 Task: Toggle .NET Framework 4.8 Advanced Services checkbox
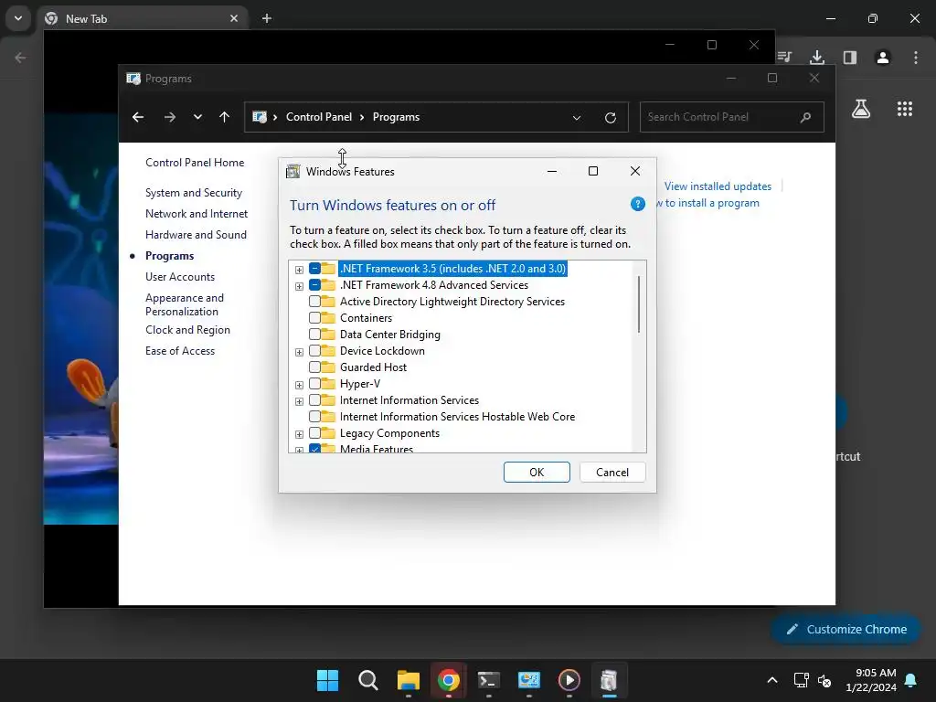314,285
